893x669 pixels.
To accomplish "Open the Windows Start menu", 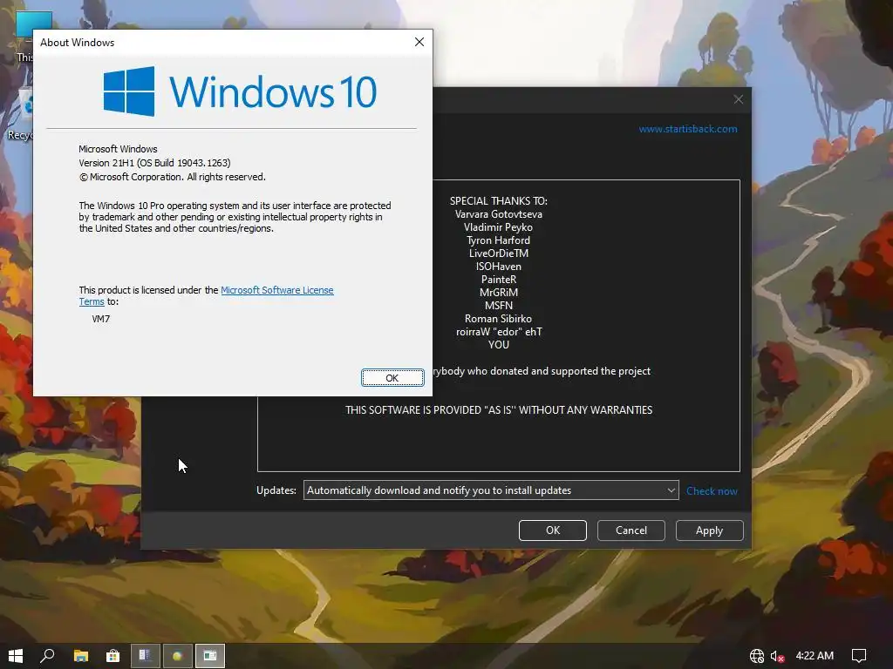I will coord(16,656).
